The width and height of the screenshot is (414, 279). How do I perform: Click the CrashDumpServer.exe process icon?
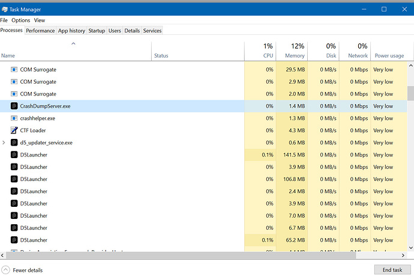14,106
